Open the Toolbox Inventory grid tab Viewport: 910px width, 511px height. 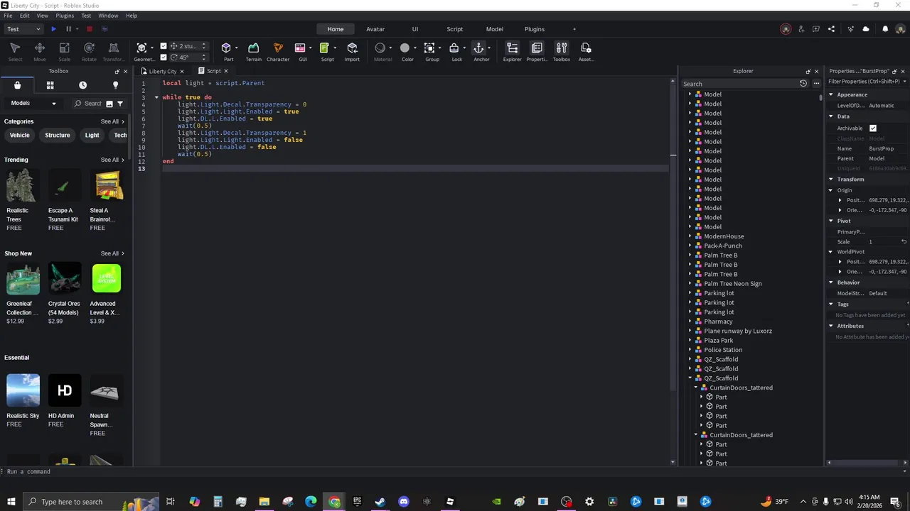point(50,85)
